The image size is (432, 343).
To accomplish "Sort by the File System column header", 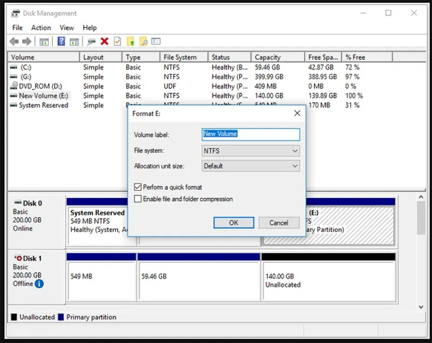I will pyautogui.click(x=184, y=57).
